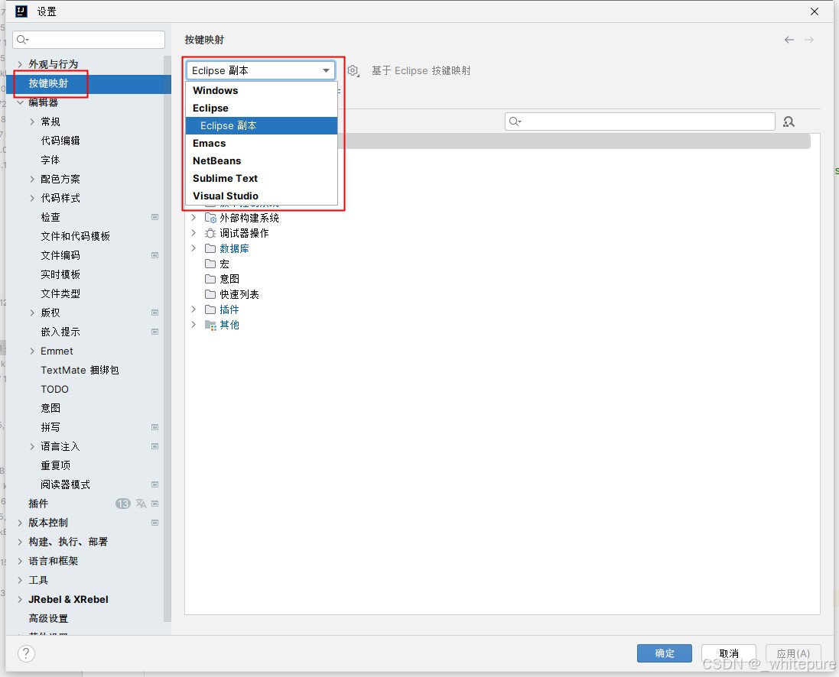Click the settings tree vertical scrollbar

167,337
